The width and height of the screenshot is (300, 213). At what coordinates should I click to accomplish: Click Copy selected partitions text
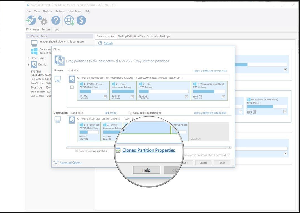pyautogui.click(x=147, y=113)
